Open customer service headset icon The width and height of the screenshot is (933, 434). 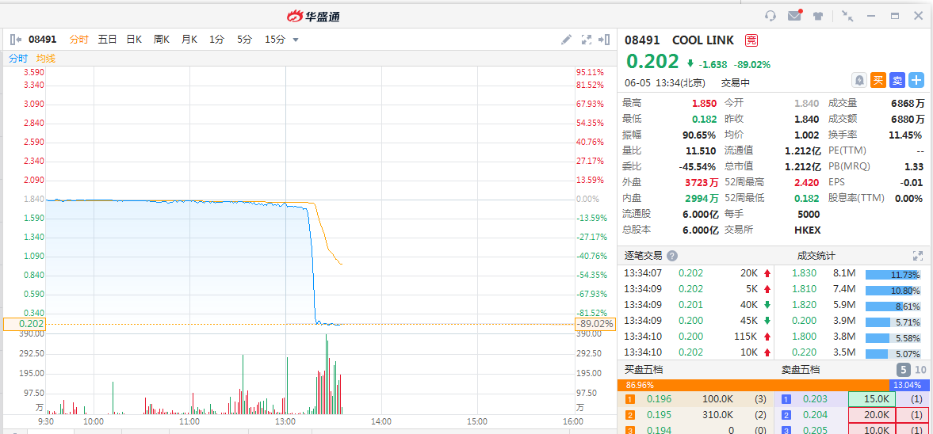(770, 16)
